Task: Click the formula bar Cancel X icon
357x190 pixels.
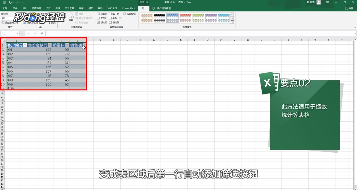Action: 29,33
